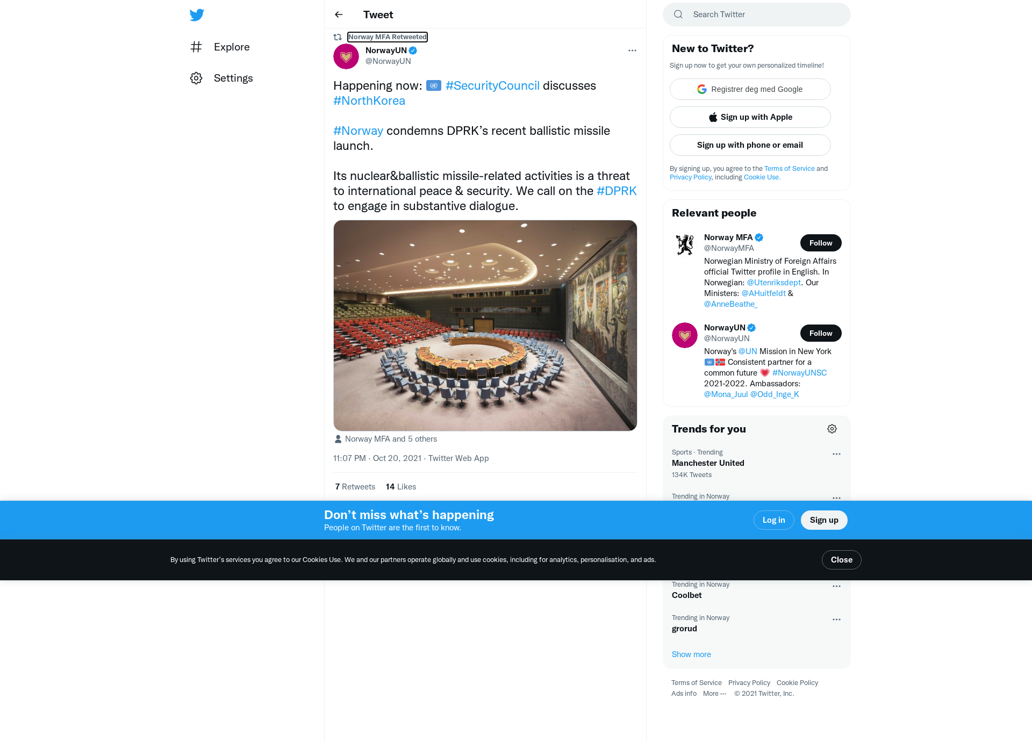Expand More in the footer links

(x=714, y=694)
